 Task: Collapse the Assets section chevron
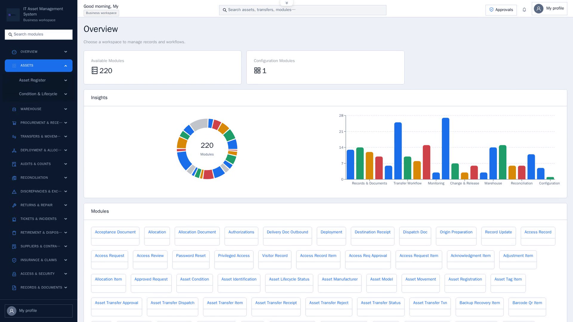click(66, 66)
